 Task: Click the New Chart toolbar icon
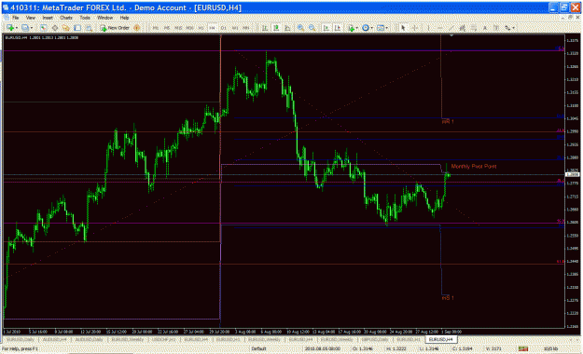pos(9,28)
